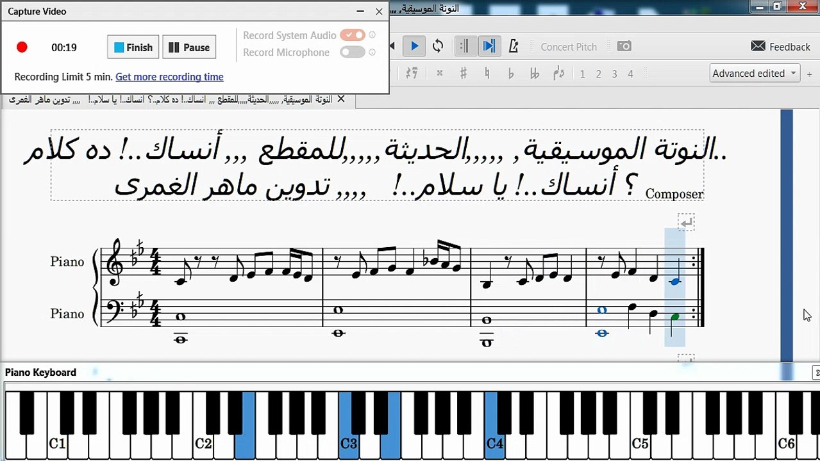The width and height of the screenshot is (820, 461).
Task: Select the highlighted blue note in treble staff
Action: point(674,281)
